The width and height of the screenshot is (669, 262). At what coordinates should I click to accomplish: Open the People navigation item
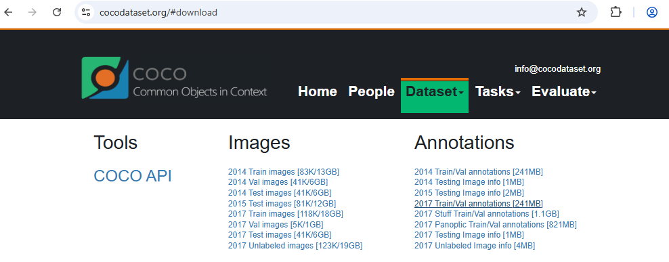371,91
